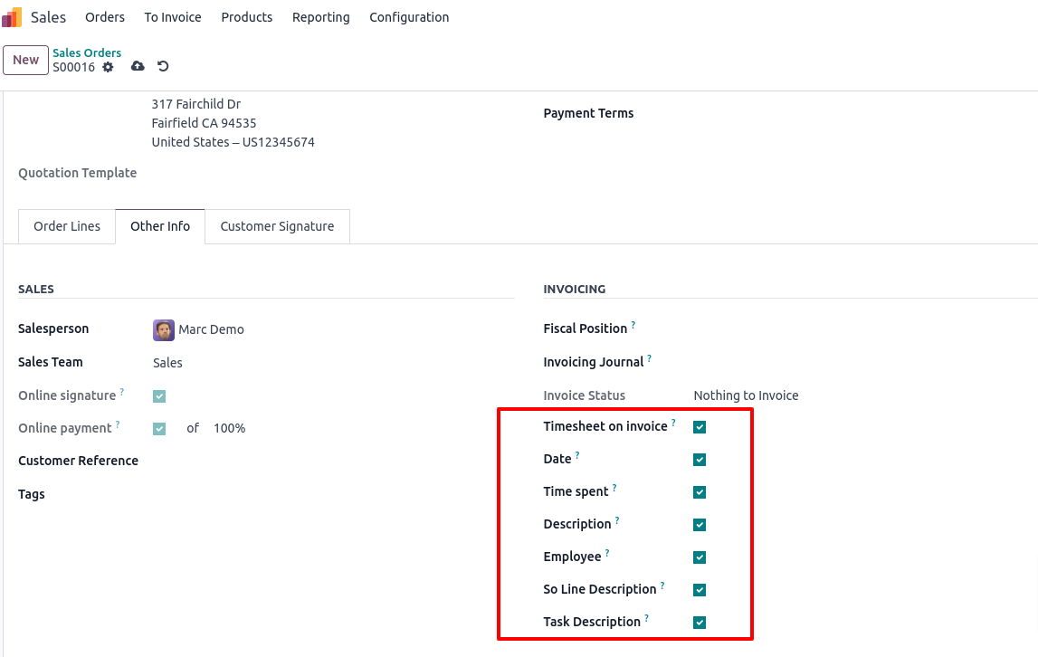This screenshot has width=1038, height=657.
Task: Disable the Date checkbox
Action: coord(700,459)
